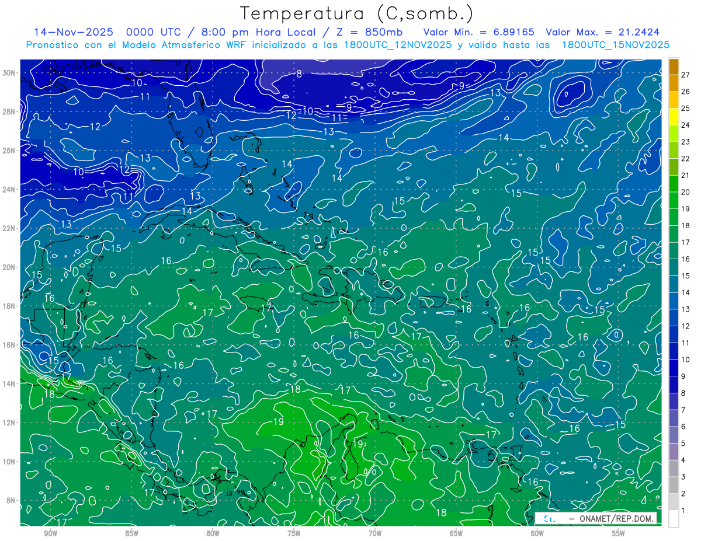This screenshot has width=701, height=541.
Task: Click the '30N' latitude axis label
Action: tap(9, 73)
